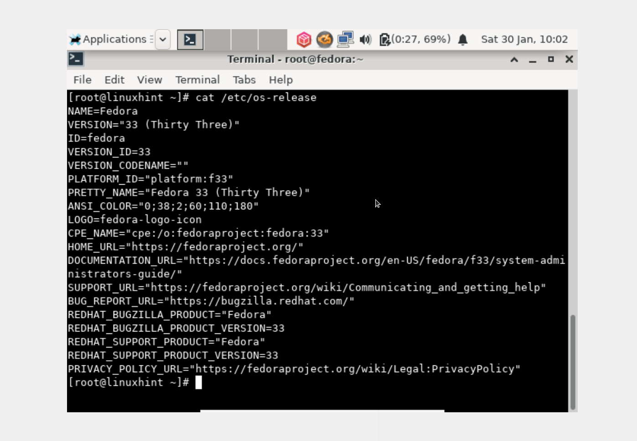The width and height of the screenshot is (637, 441).
Task: Click the HOME_URL fedoraproject.org line
Action: pos(186,247)
